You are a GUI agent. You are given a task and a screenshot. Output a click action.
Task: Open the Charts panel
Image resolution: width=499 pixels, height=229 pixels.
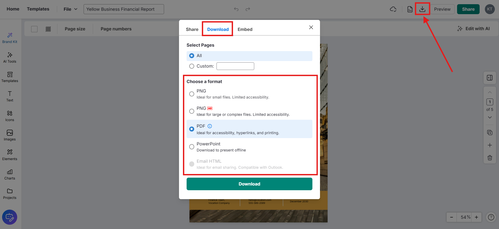pos(10,175)
